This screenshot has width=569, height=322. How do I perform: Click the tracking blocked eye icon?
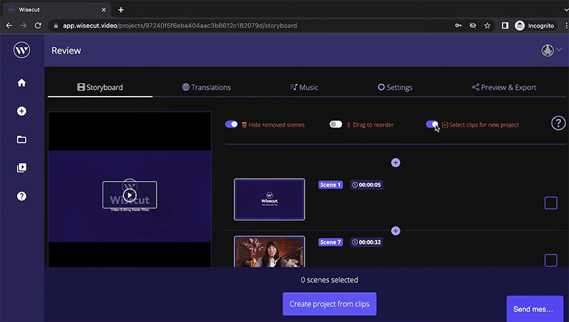(x=472, y=25)
